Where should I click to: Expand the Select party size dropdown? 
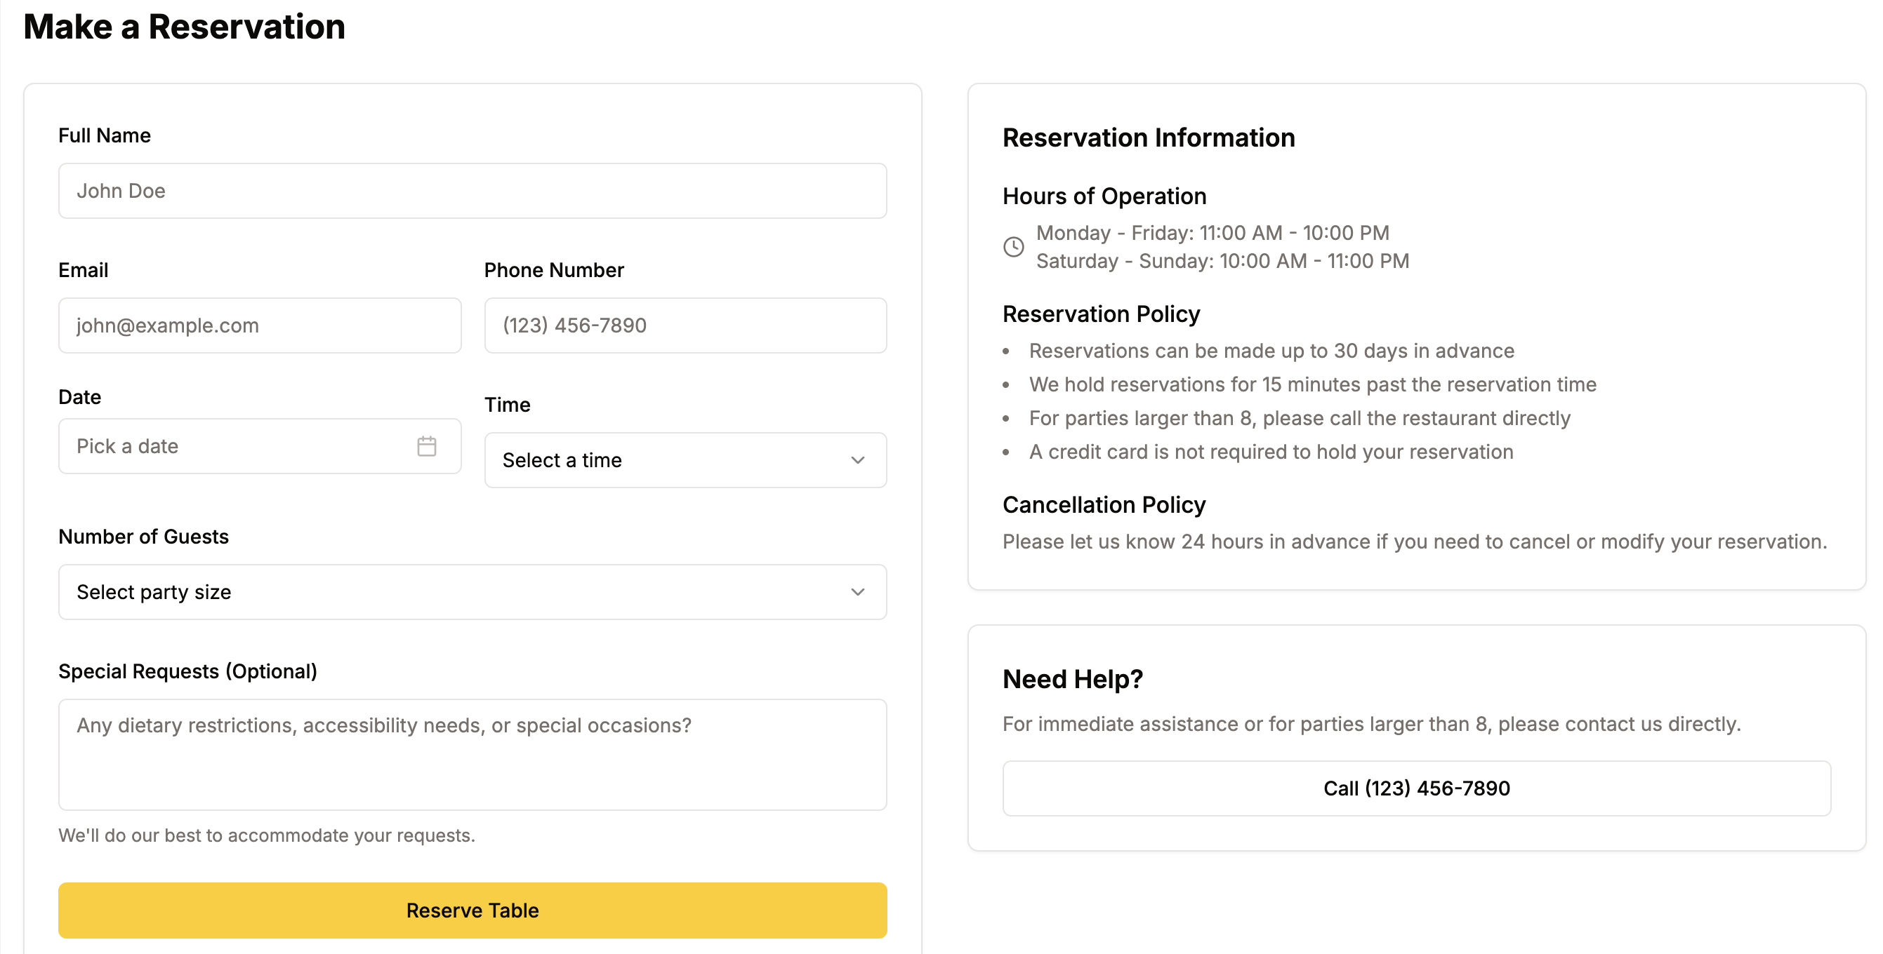473,591
